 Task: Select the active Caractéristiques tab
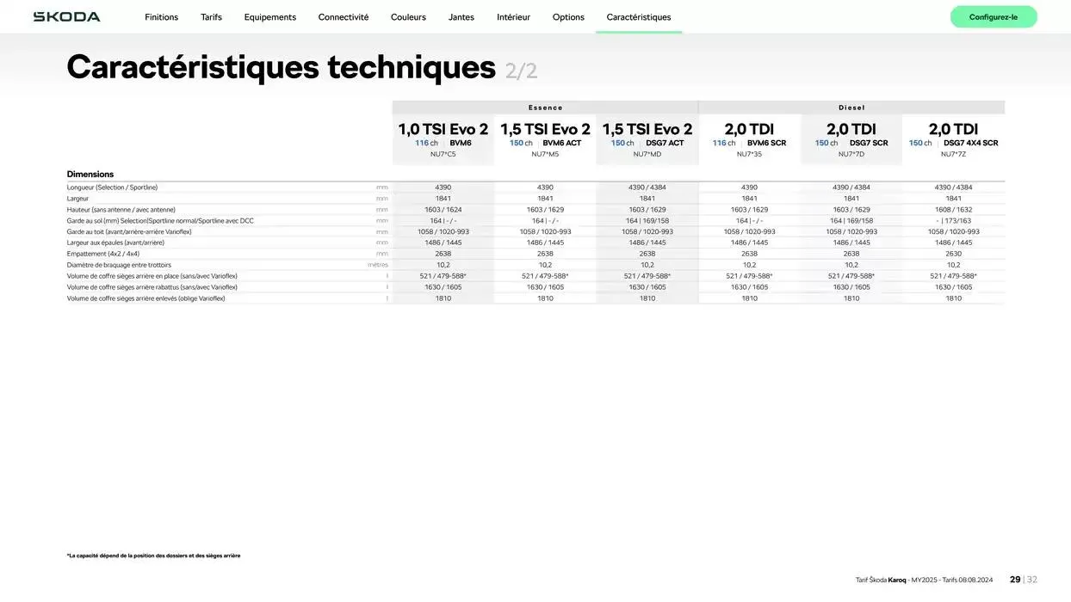click(x=639, y=15)
